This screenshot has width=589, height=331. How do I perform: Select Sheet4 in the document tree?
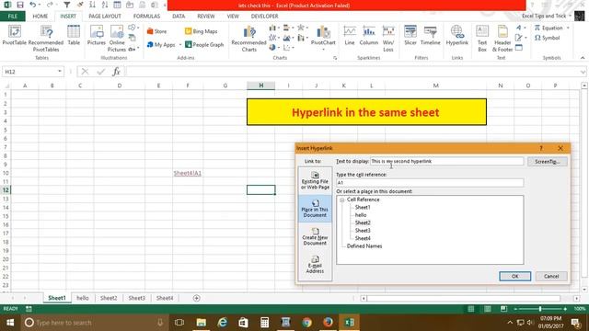363,238
